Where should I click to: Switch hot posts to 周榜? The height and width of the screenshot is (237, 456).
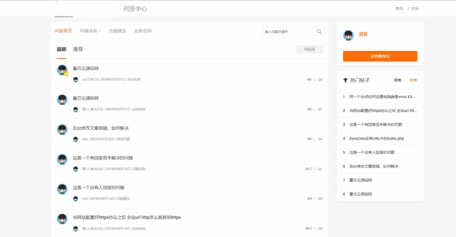tap(397, 80)
